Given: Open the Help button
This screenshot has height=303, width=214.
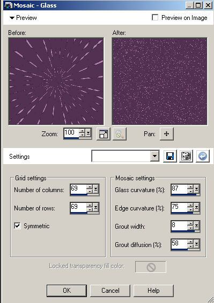Looking at the screenshot, I should click(153, 291).
